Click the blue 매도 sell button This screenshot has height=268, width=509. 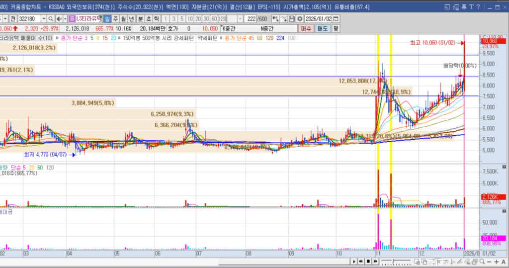323,29
